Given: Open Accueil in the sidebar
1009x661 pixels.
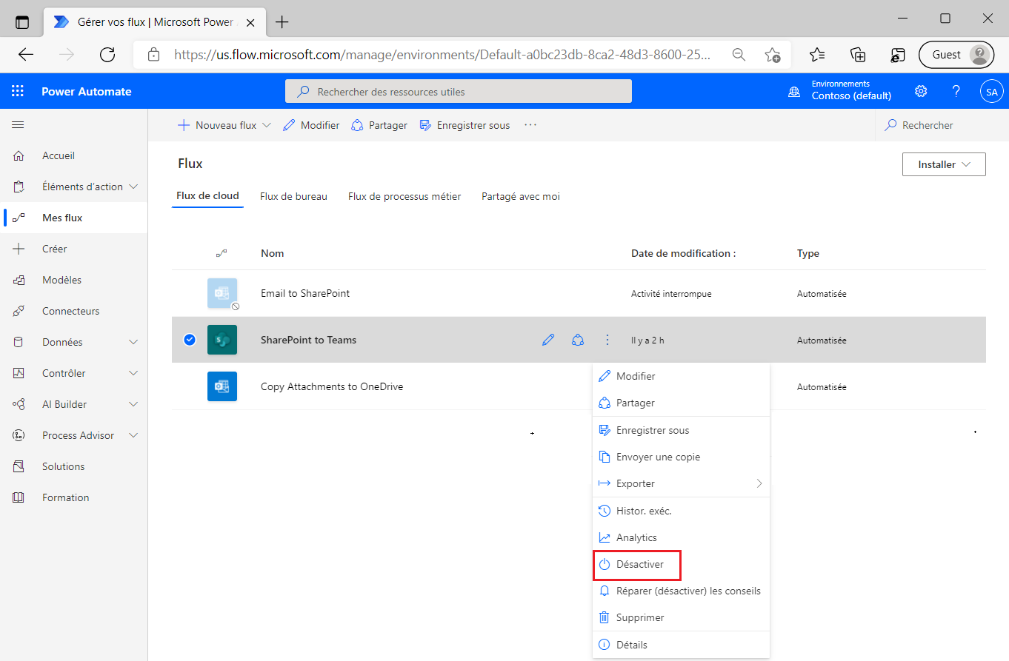Looking at the screenshot, I should pyautogui.click(x=59, y=155).
